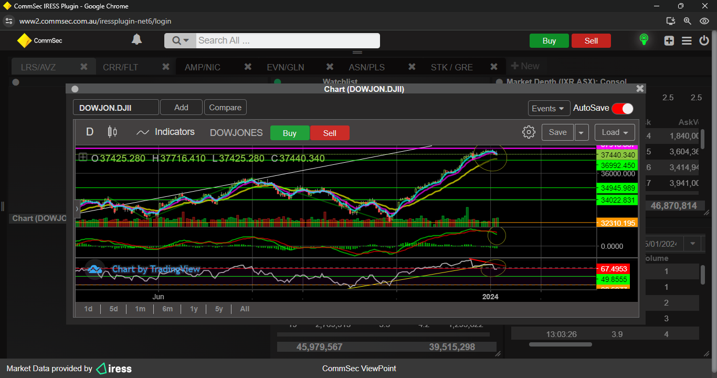The image size is (717, 378).
Task: Click the header green Buy button
Action: [549, 41]
